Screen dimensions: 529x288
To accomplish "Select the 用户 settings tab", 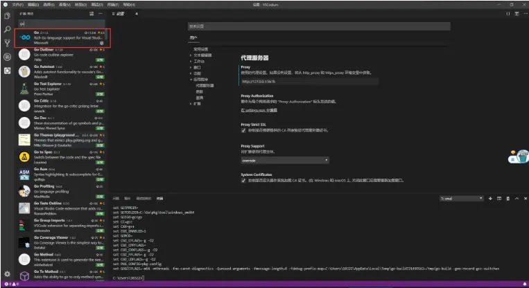I will [x=194, y=37].
